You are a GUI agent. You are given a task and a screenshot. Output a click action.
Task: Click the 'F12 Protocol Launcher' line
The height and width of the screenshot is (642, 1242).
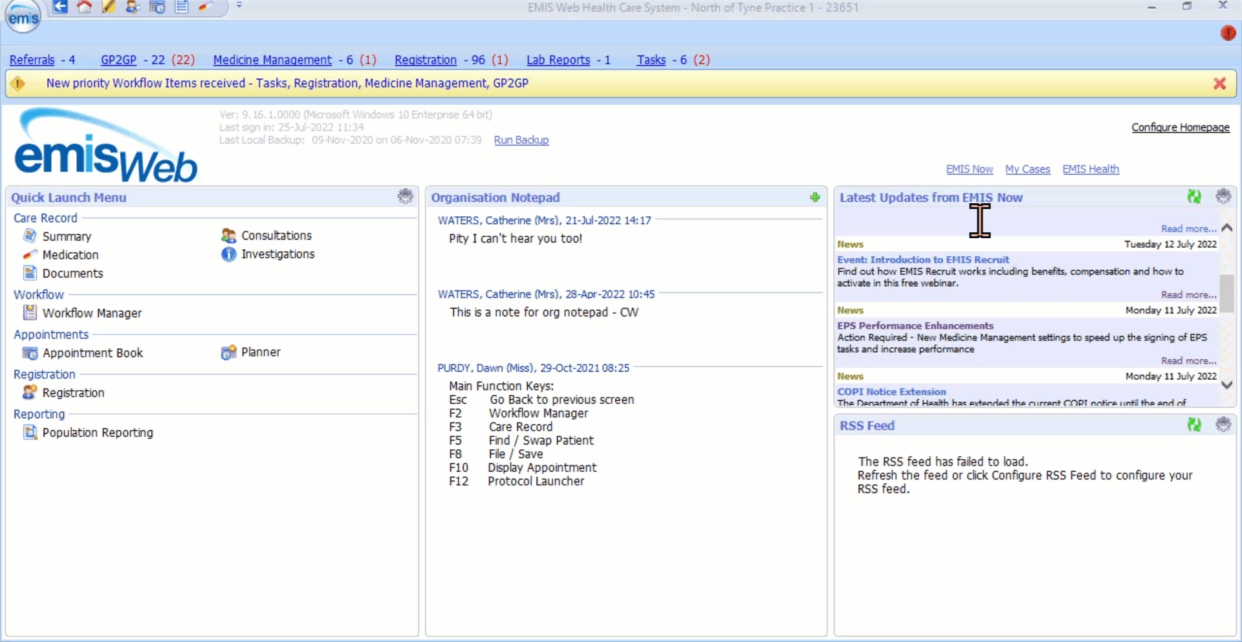(516, 481)
